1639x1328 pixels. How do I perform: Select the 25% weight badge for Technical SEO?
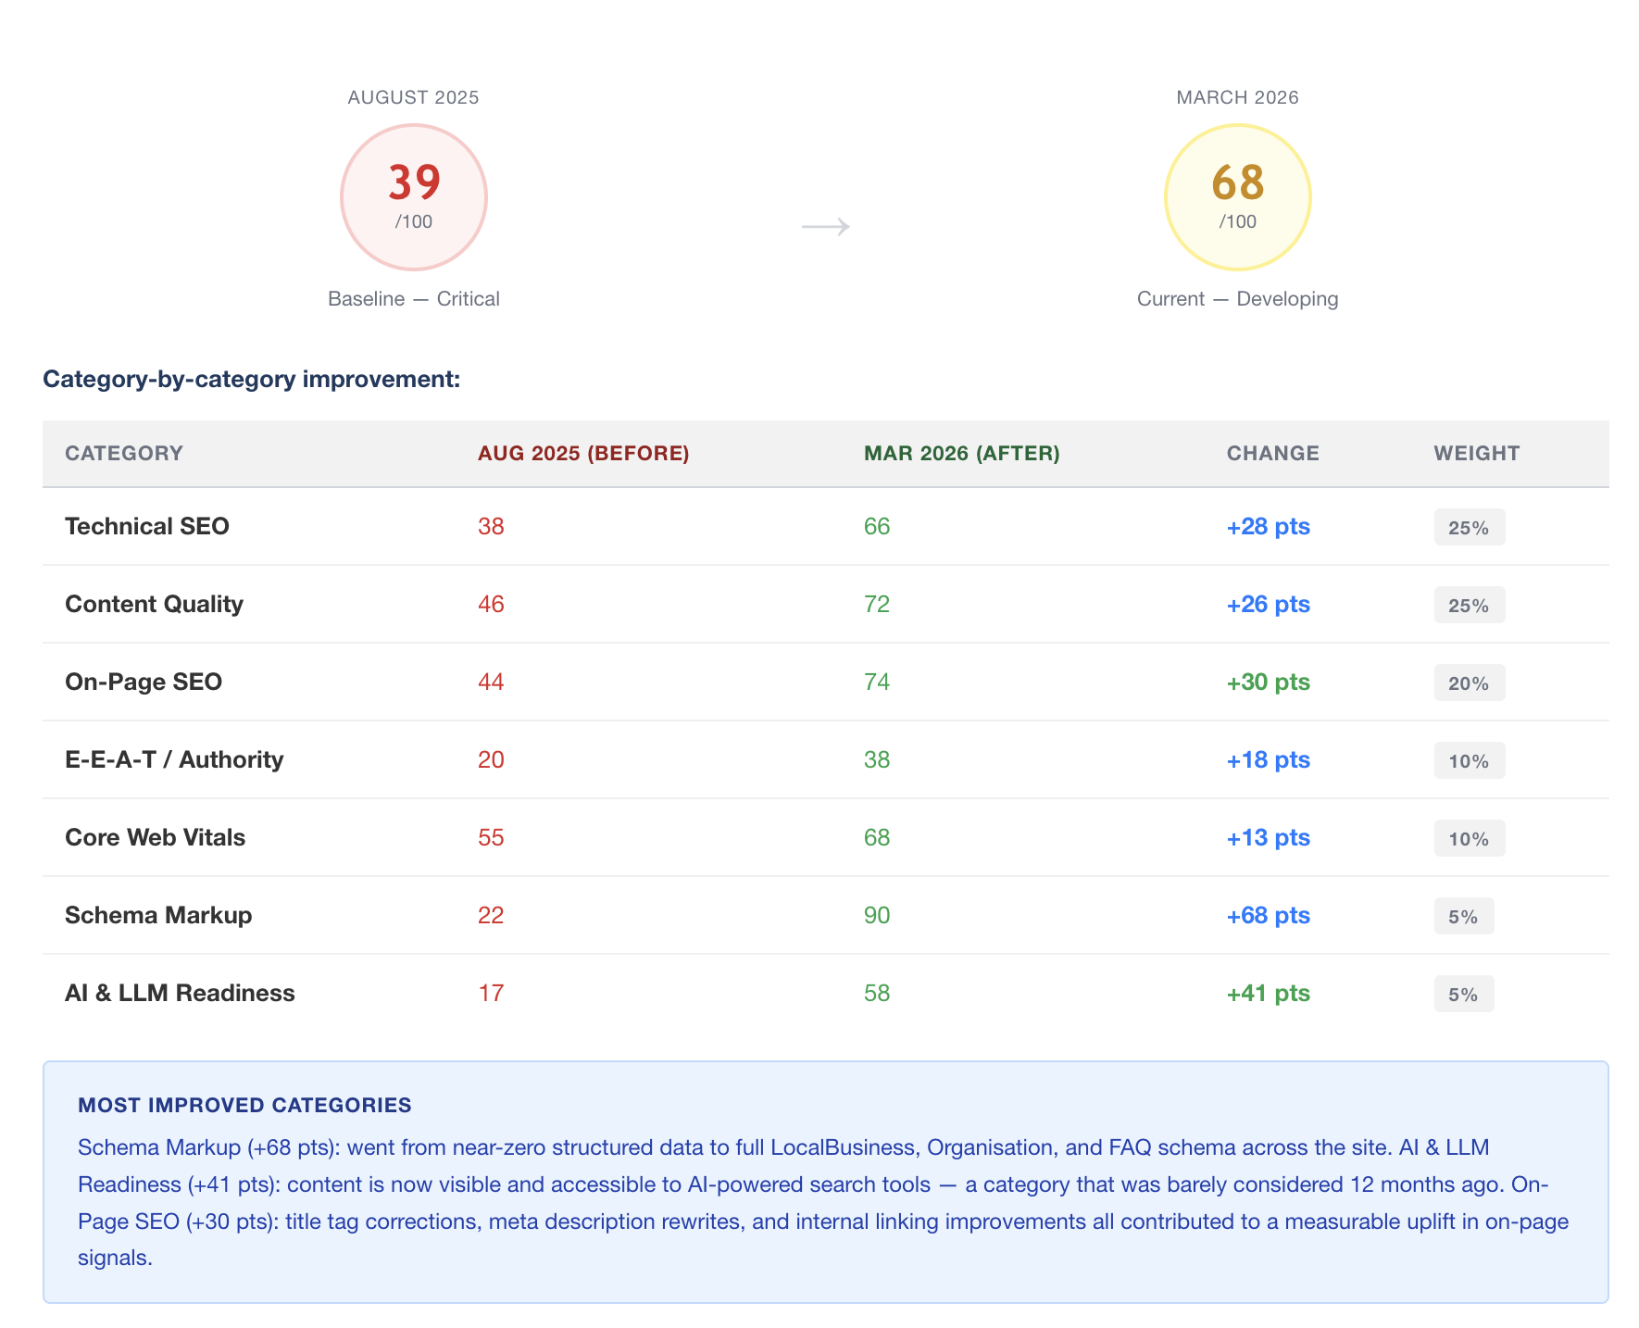[x=1469, y=527]
